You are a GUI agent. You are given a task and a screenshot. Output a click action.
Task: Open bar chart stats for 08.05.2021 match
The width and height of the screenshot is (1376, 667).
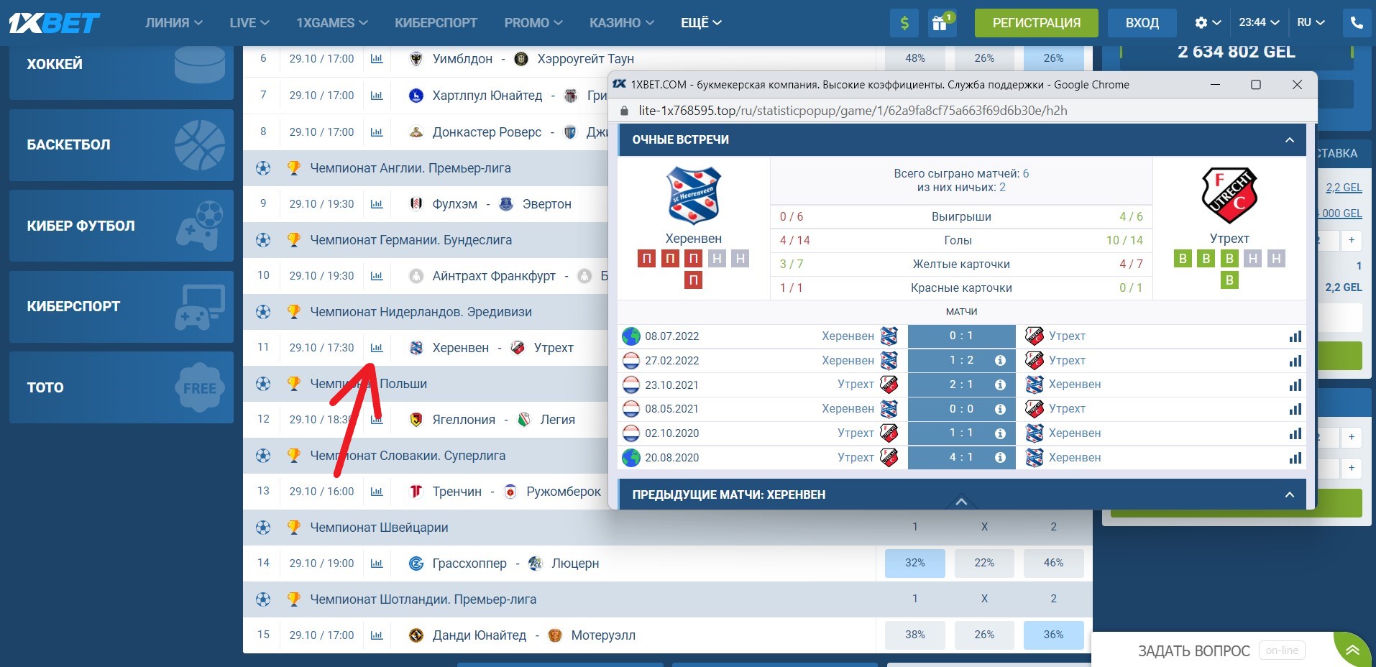(x=1295, y=409)
